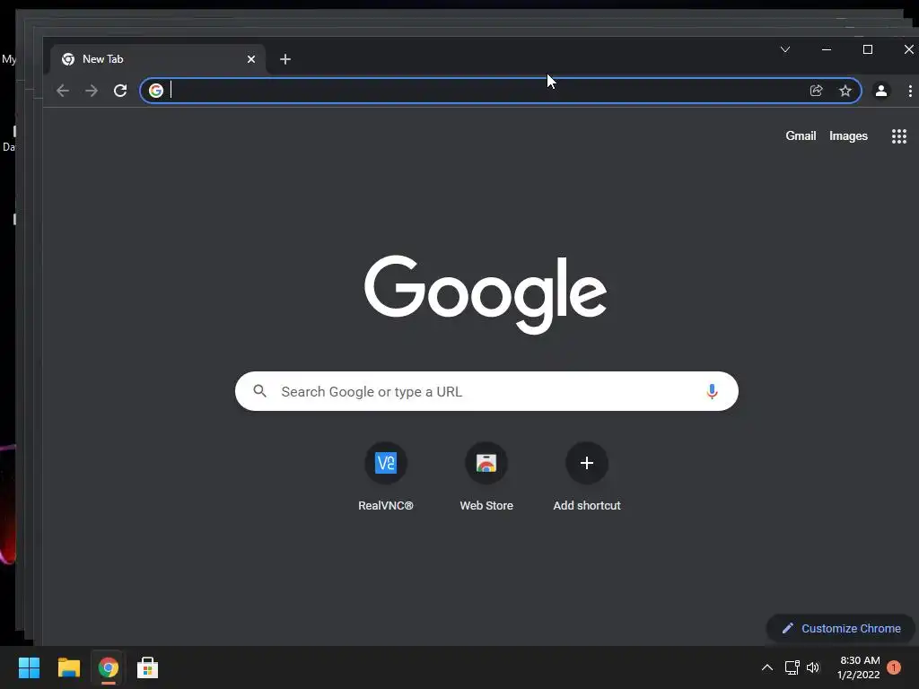The image size is (919, 689).
Task: Add a new shortcut tile
Action: 587,477
